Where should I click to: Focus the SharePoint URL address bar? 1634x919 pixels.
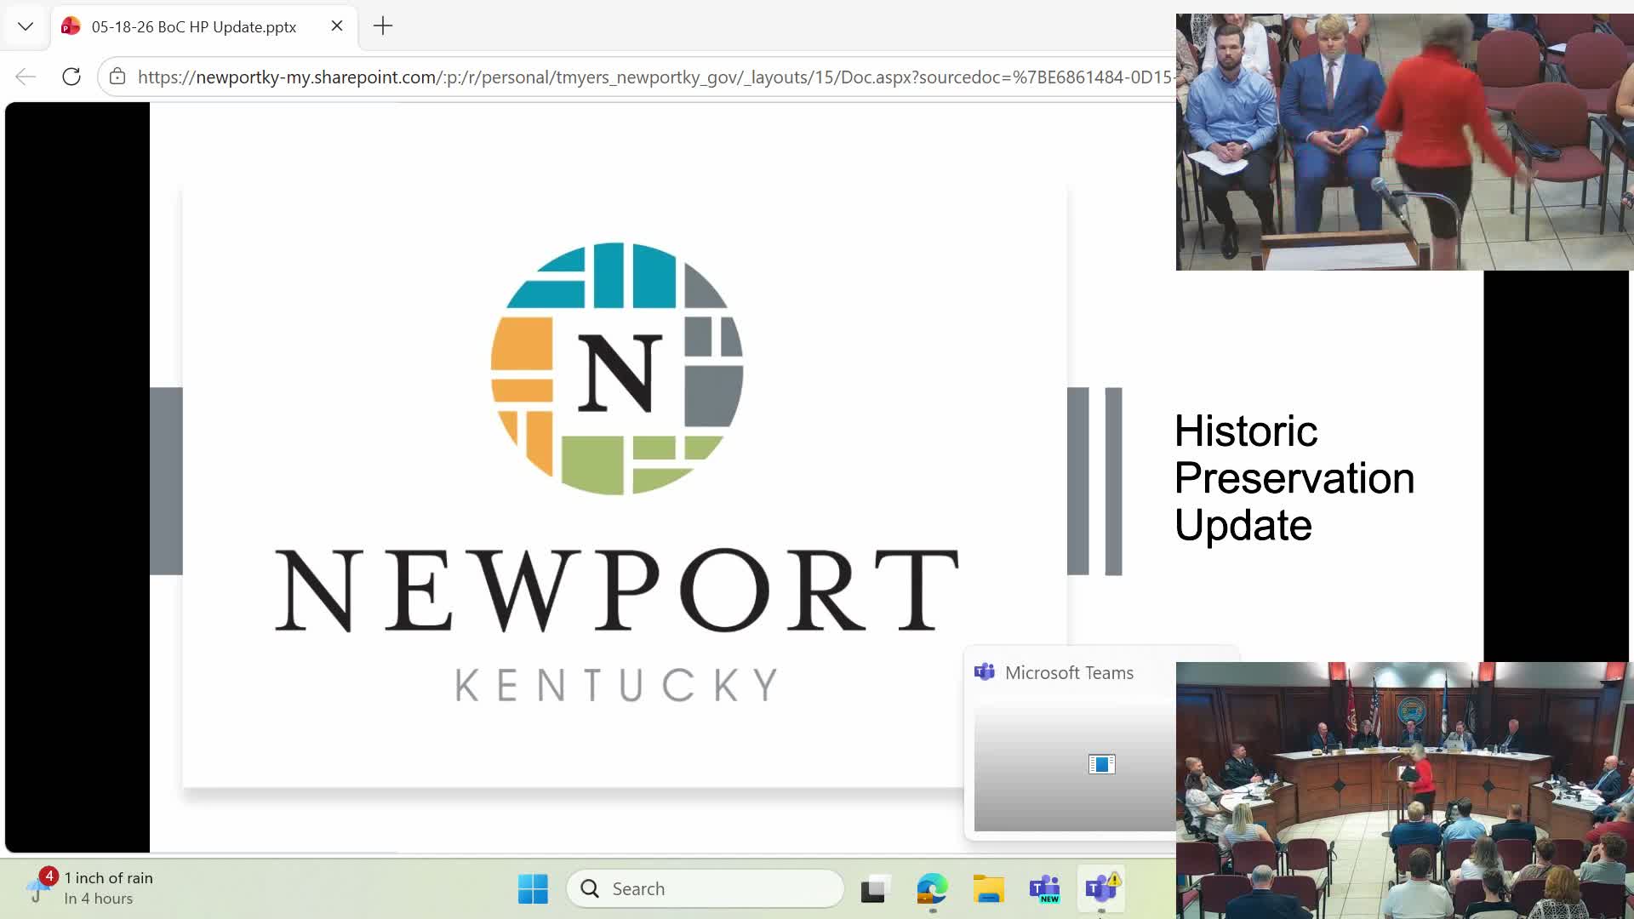point(654,77)
